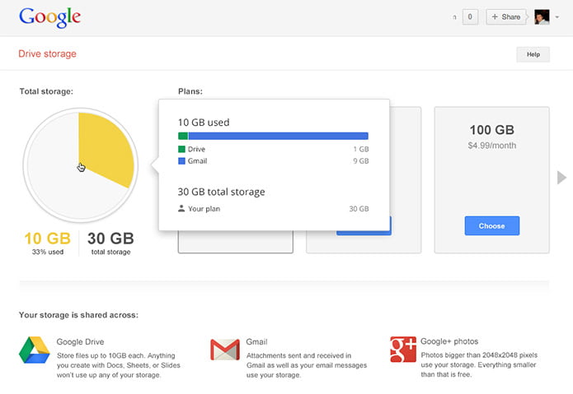Click the '1 GB' Drive value

pyautogui.click(x=361, y=149)
